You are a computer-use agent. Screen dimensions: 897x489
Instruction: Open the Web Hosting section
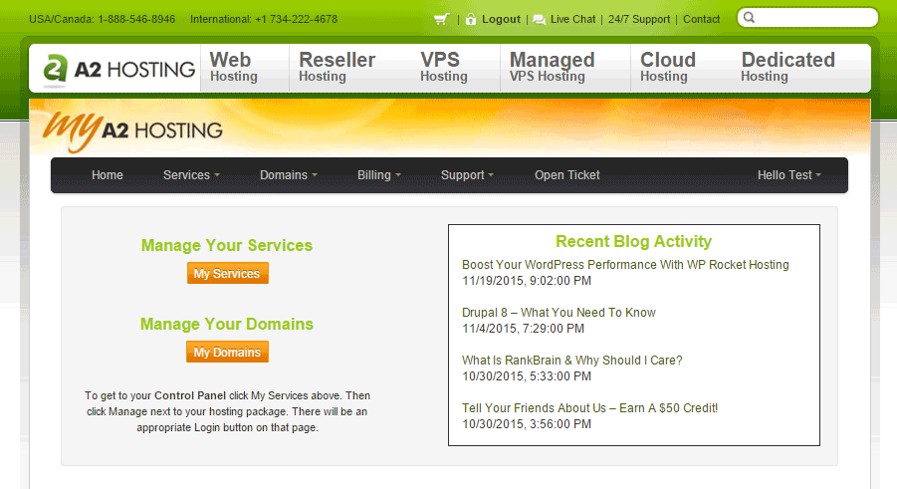[x=234, y=67]
